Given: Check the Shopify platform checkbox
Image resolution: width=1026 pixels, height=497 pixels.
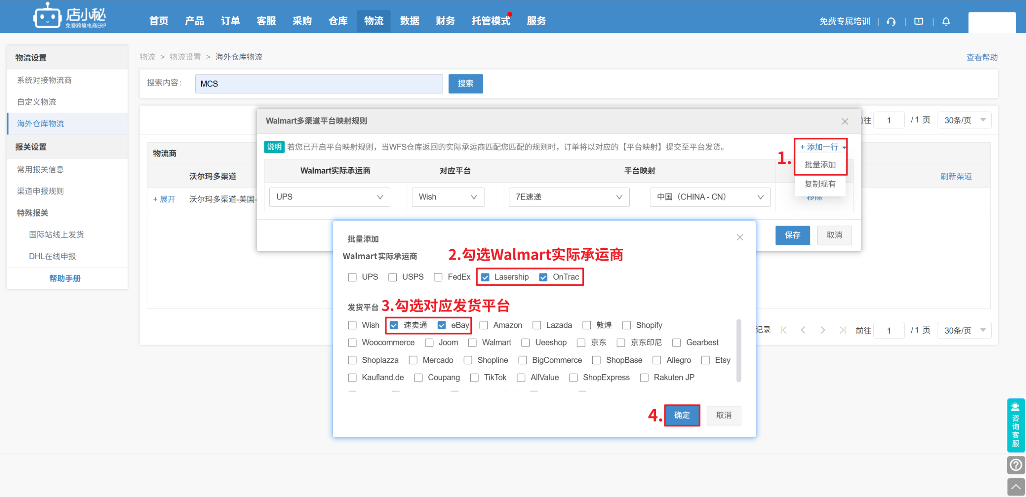Looking at the screenshot, I should tap(627, 325).
